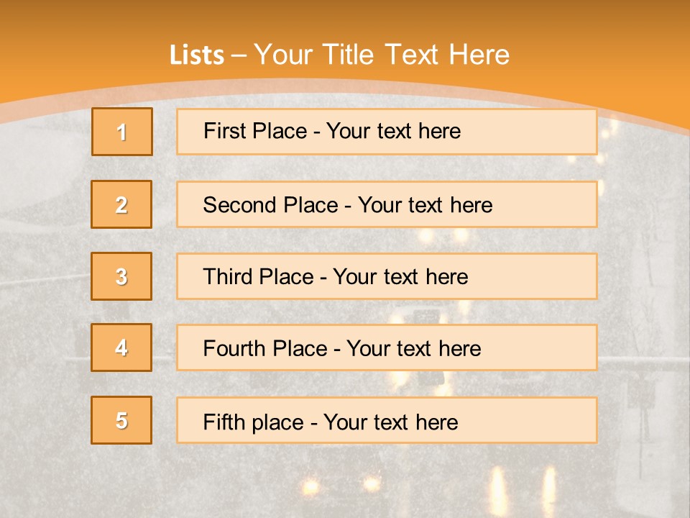Select the orange number 2 box

pos(121,204)
